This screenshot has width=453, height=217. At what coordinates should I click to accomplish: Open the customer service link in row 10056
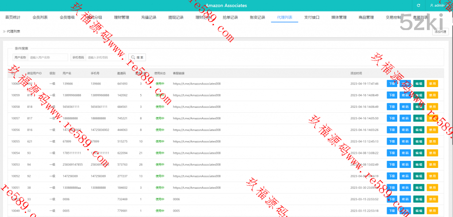196,130
